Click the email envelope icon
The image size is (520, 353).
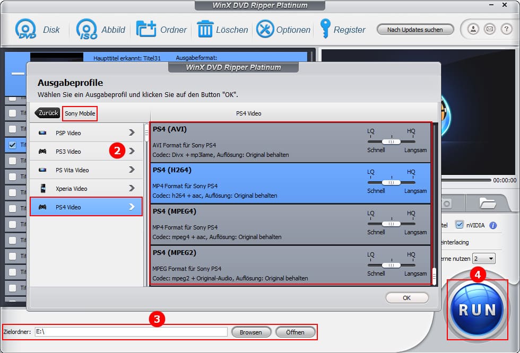click(x=489, y=29)
